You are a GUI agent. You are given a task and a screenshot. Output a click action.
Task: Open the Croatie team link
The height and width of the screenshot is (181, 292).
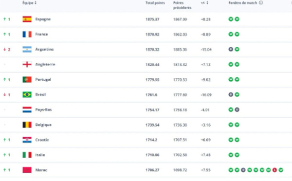coord(42,140)
